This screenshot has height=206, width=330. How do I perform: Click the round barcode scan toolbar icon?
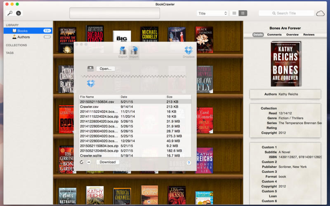pos(19,13)
